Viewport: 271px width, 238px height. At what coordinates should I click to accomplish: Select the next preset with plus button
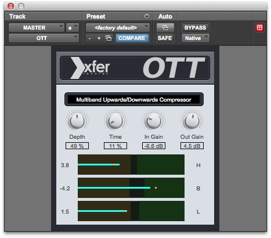(99, 38)
